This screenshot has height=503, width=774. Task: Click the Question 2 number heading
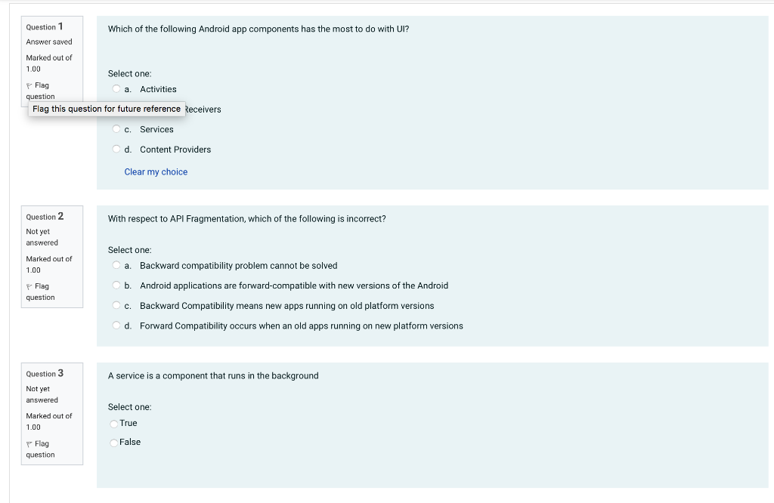(x=45, y=217)
